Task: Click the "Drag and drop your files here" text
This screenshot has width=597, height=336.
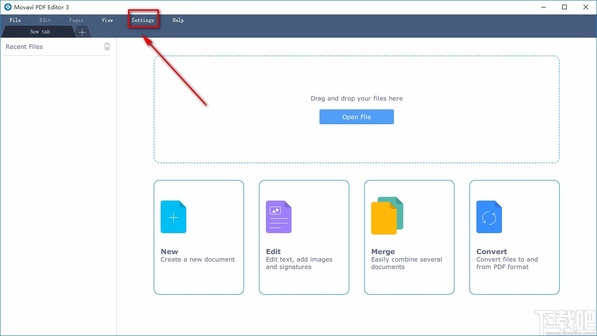Action: click(x=357, y=98)
